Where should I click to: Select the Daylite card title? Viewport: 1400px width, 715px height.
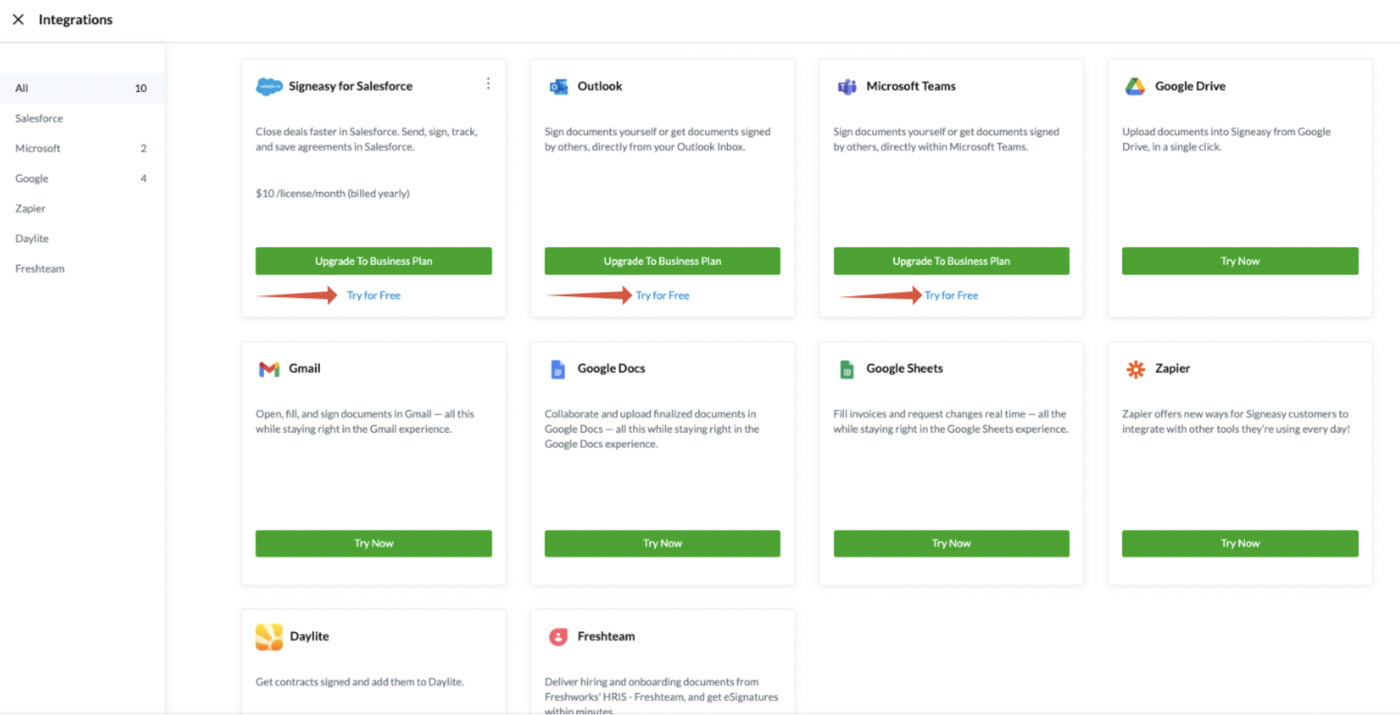pyautogui.click(x=309, y=636)
